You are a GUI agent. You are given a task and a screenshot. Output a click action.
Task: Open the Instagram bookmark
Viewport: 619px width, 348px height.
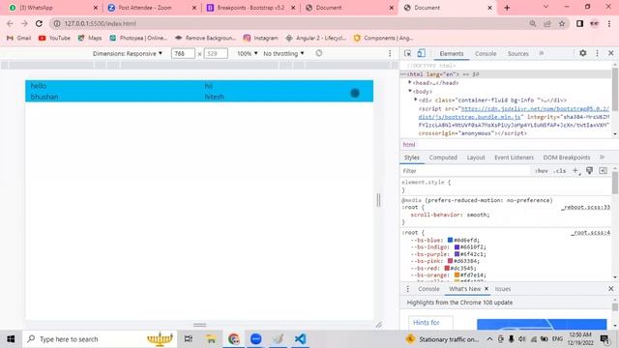[x=260, y=38]
